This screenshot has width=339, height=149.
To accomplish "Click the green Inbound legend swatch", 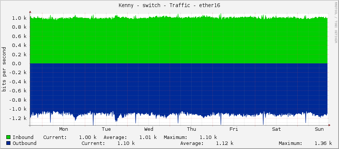I will [x=9, y=137].
